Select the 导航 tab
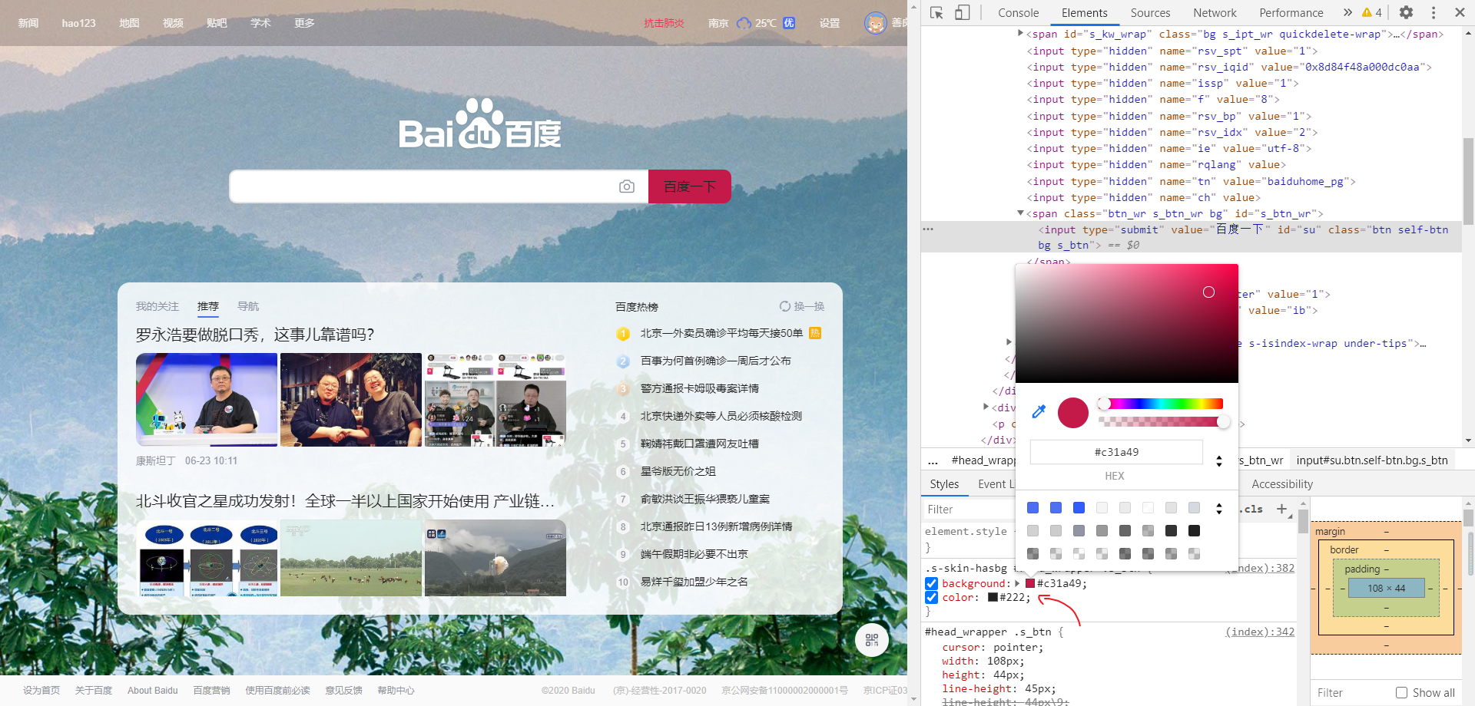The image size is (1475, 706). [248, 306]
